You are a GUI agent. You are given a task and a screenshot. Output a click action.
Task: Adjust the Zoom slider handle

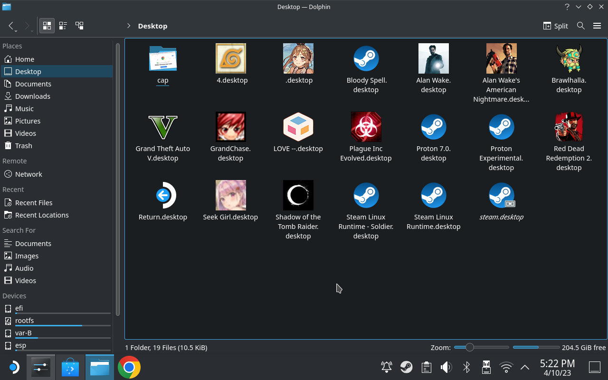(x=469, y=347)
